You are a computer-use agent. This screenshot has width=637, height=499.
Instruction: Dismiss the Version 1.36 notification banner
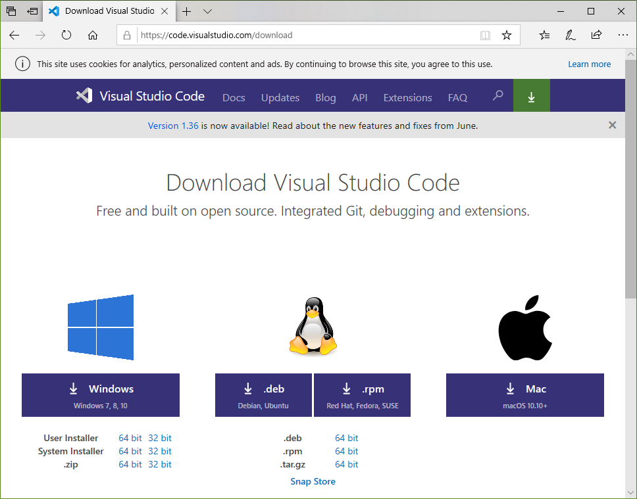coord(612,125)
